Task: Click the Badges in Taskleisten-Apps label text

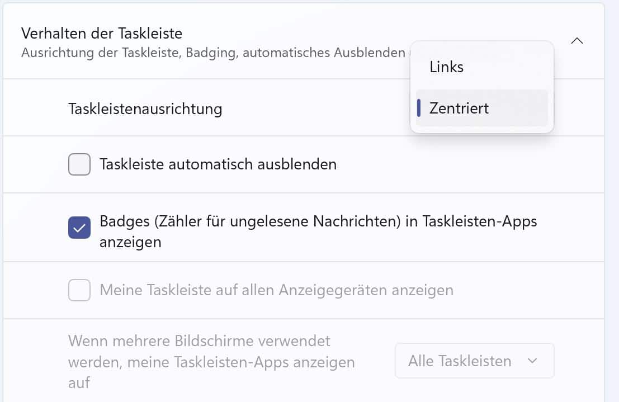Action: pyautogui.click(x=318, y=221)
